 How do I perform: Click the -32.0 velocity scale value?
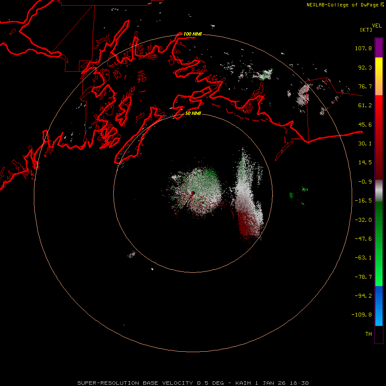click(x=363, y=220)
